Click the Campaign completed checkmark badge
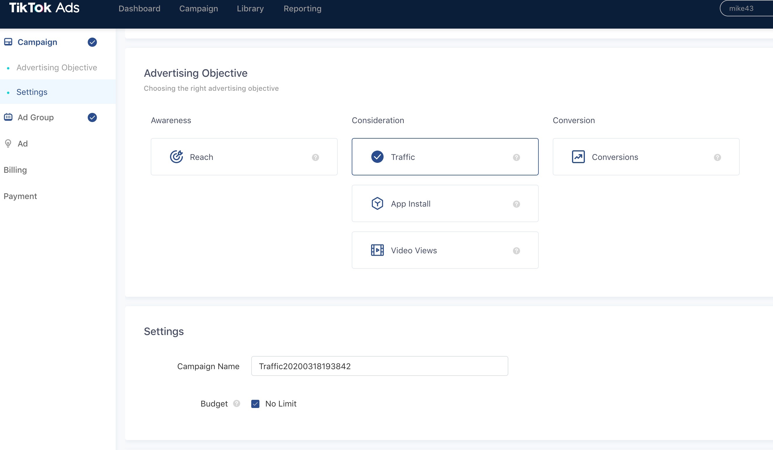Viewport: 773px width, 450px height. pos(92,42)
